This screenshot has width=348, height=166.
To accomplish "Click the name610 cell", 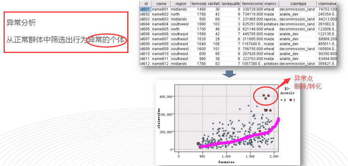I will click(x=161, y=54).
